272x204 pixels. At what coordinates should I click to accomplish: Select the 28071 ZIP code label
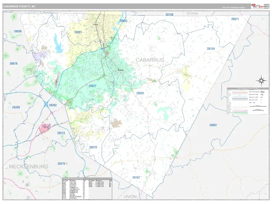tap(235, 19)
